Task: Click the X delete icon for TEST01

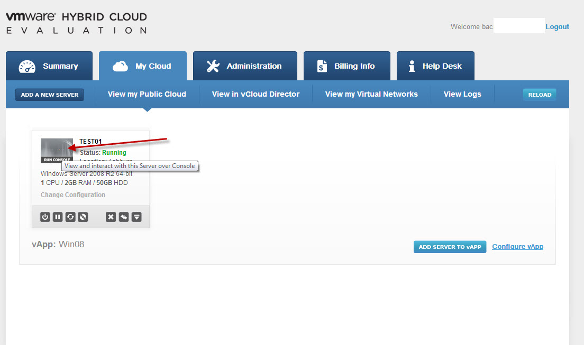Action: 111,217
